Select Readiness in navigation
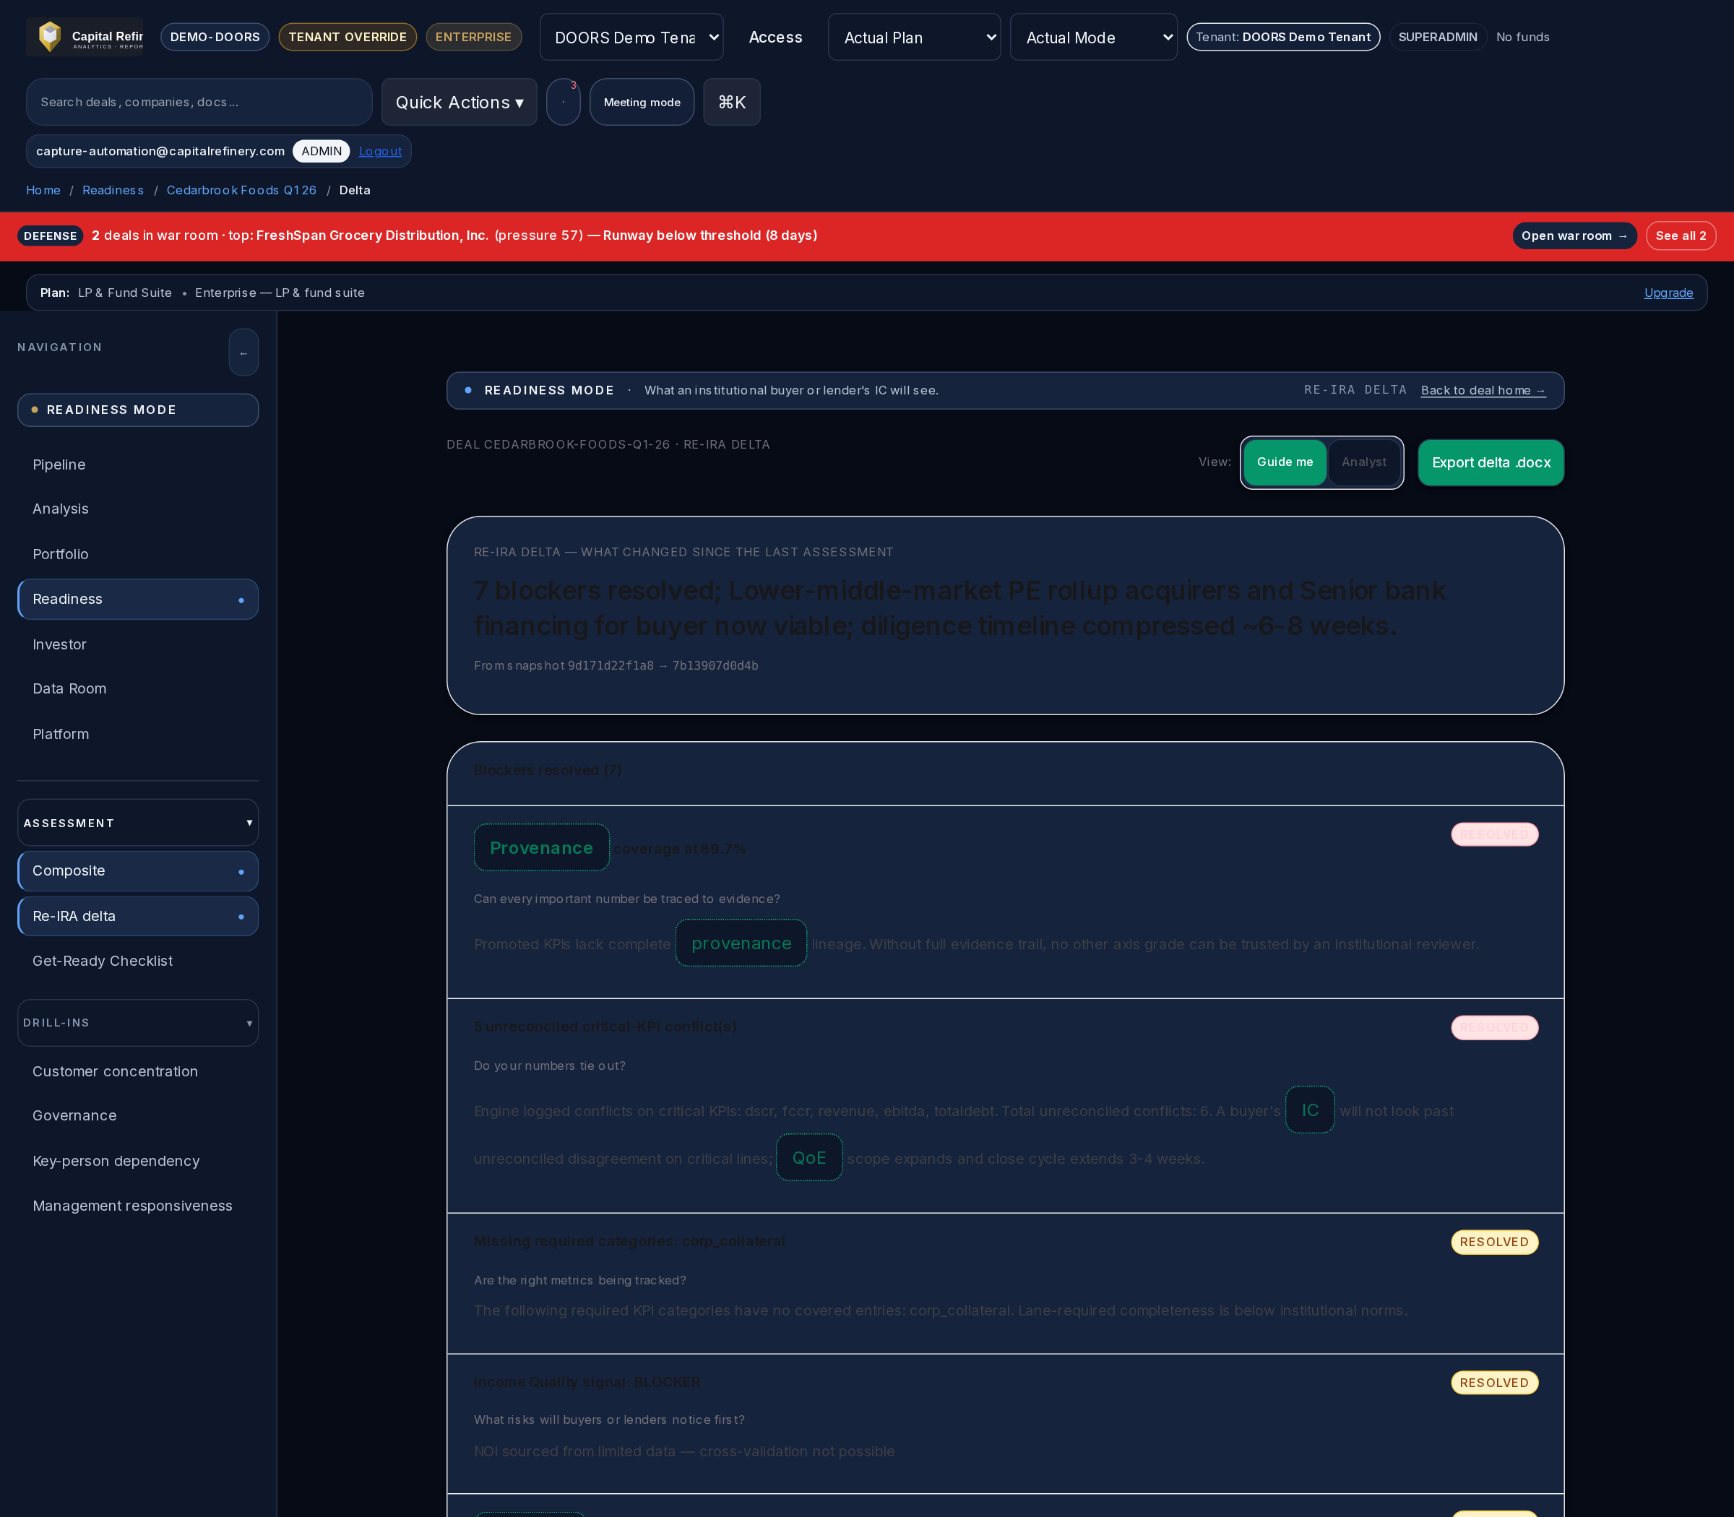The image size is (1734, 1517). (138, 599)
